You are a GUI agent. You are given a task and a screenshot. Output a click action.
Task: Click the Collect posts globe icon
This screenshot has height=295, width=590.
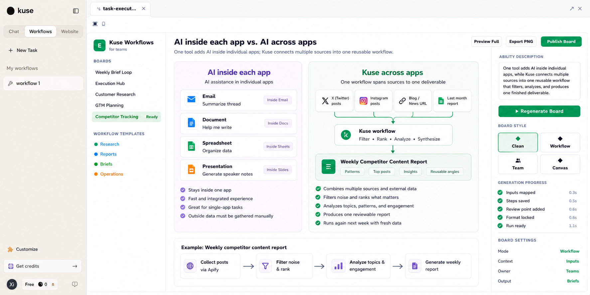190,266
